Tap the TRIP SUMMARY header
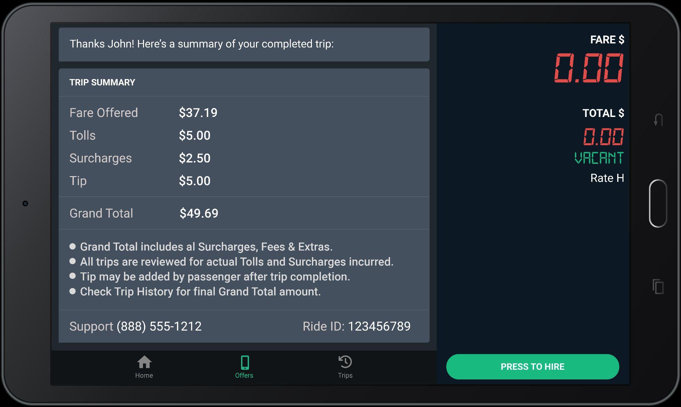681x407 pixels. point(102,82)
